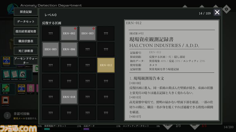
Task: Click the 2/3 counter in bottom bar
Action: [x=178, y=126]
